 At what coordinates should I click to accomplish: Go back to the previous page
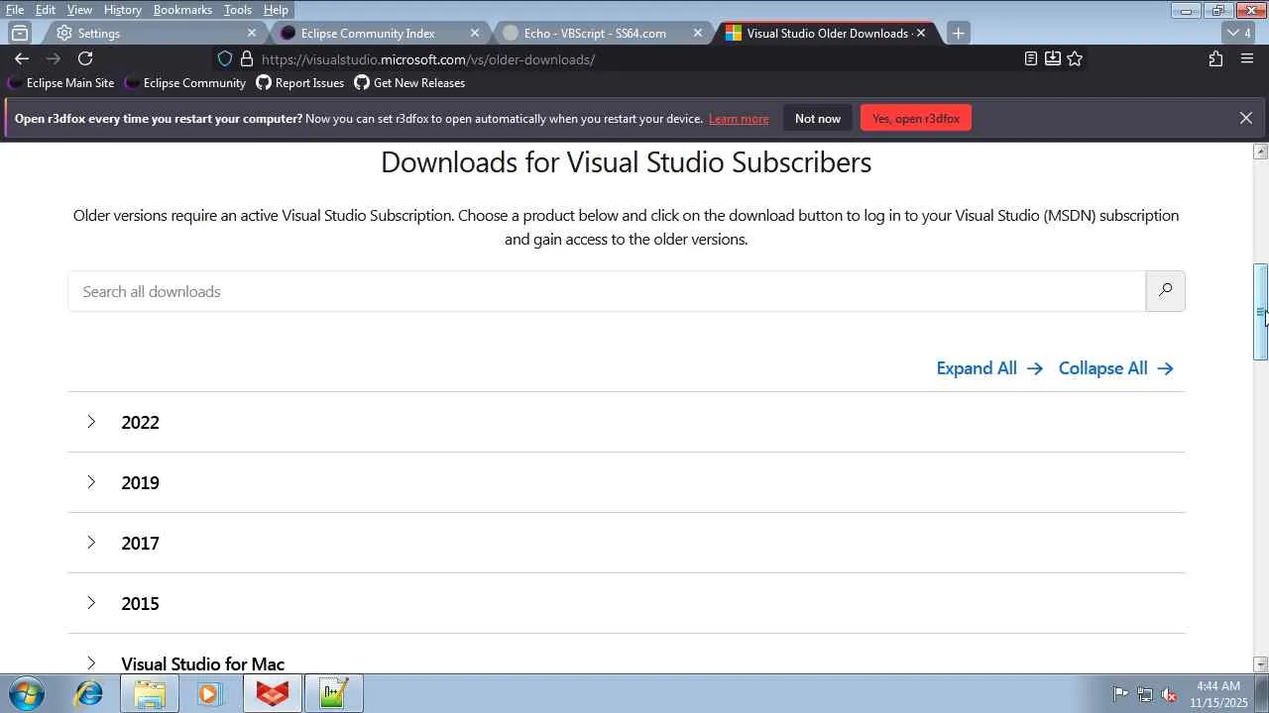(22, 59)
